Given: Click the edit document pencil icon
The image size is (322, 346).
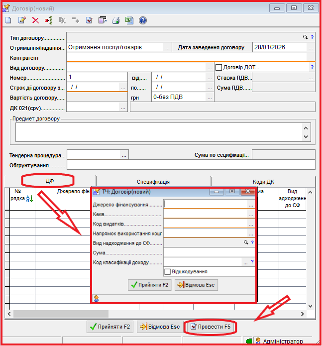Looking at the screenshot, I should [22, 20].
